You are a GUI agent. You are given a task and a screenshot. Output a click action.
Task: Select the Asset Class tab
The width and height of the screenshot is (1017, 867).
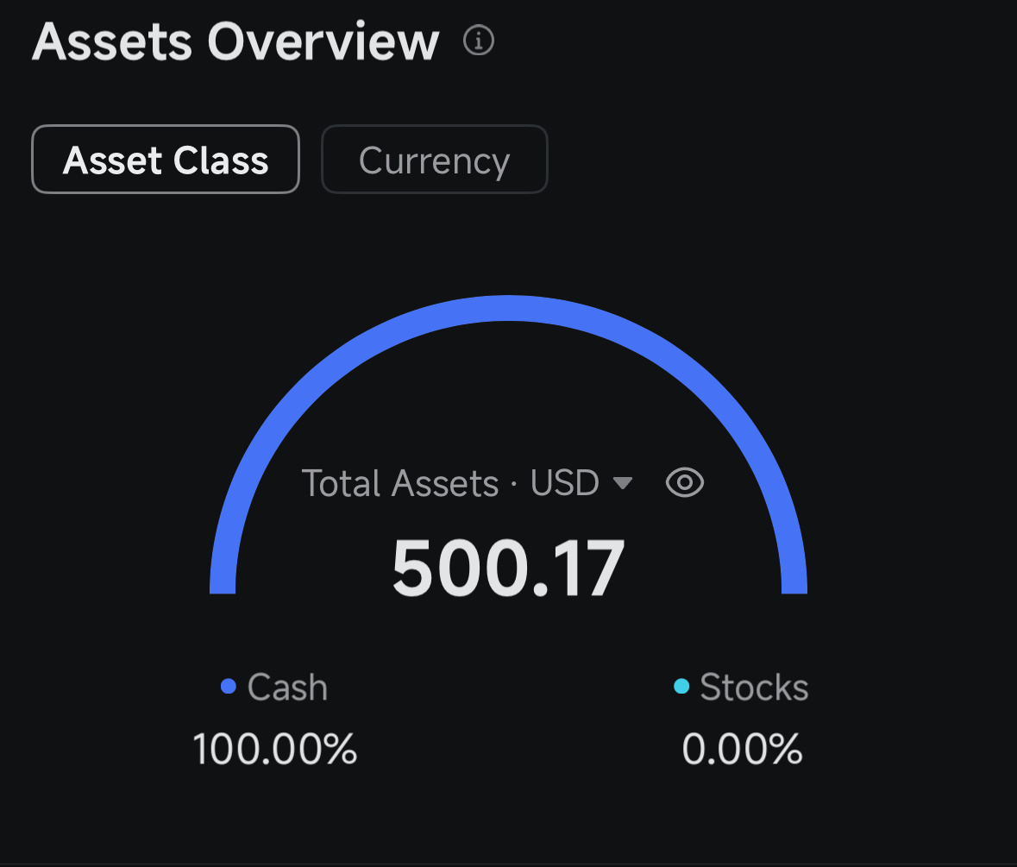(x=166, y=160)
